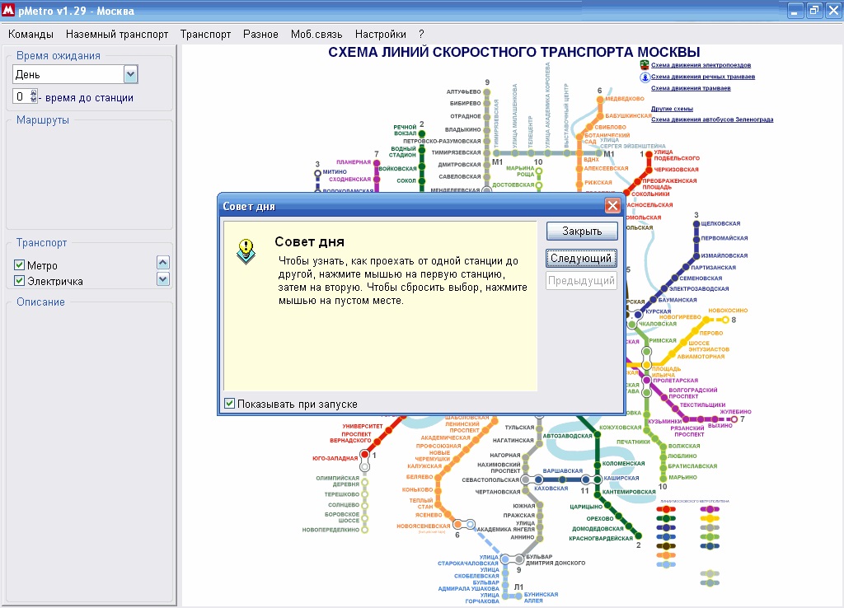Open Другие схемы link
This screenshot has width=844, height=608.
tap(672, 109)
